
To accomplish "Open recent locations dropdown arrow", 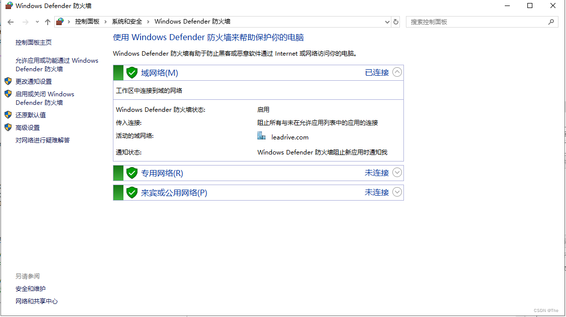I will click(x=37, y=22).
